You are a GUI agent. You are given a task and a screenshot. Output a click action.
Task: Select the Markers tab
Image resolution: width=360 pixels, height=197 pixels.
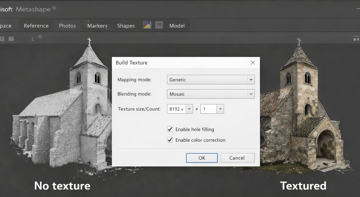(x=97, y=26)
